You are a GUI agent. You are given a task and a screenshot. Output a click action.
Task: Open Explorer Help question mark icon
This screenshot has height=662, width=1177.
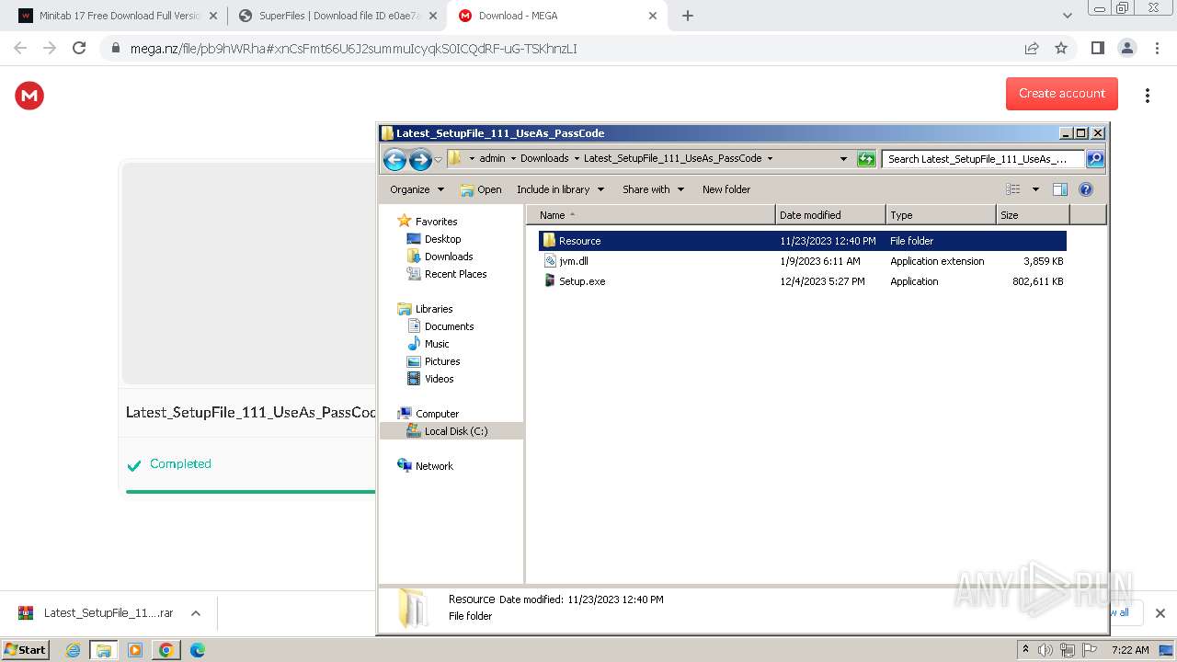1086,189
